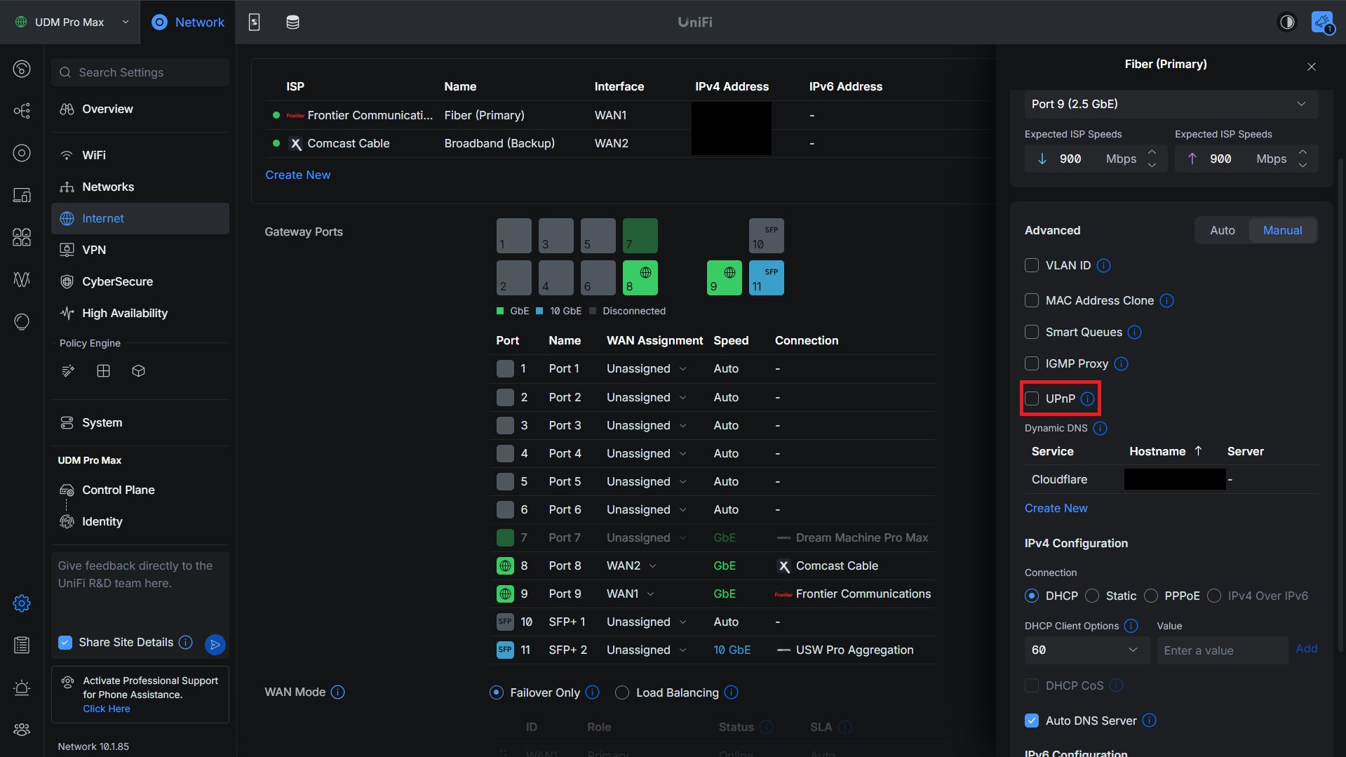Image resolution: width=1346 pixels, height=757 pixels.
Task: Open the client devices icon in left rail
Action: [x=22, y=195]
